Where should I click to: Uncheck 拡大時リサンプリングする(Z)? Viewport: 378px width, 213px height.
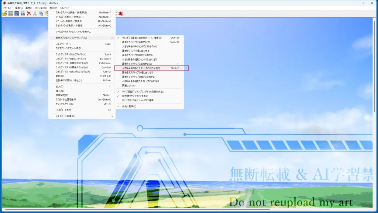click(x=149, y=96)
